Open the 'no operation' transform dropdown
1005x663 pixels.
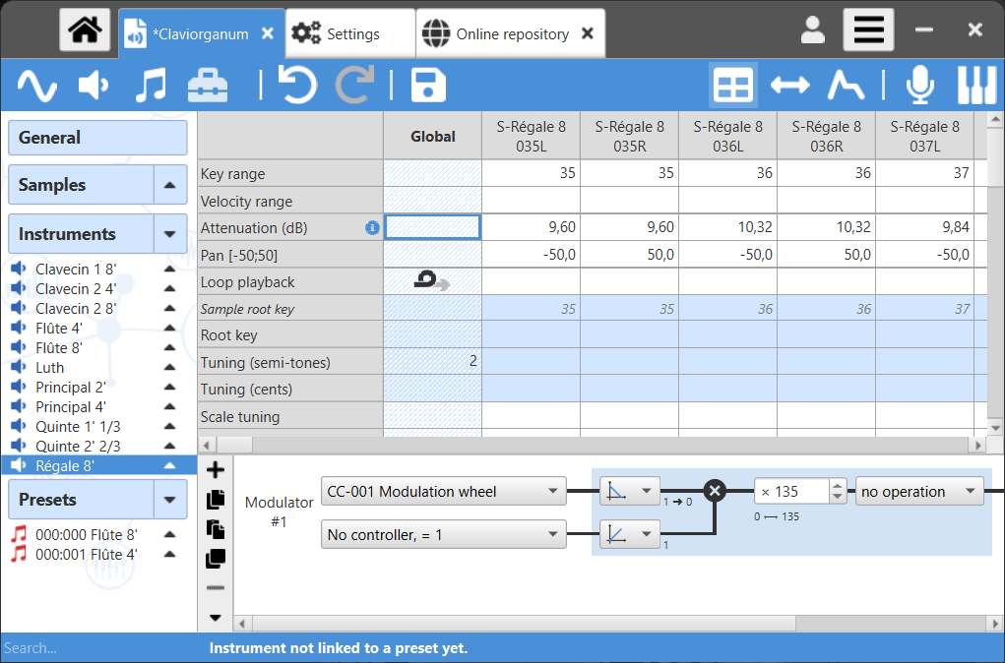point(919,491)
